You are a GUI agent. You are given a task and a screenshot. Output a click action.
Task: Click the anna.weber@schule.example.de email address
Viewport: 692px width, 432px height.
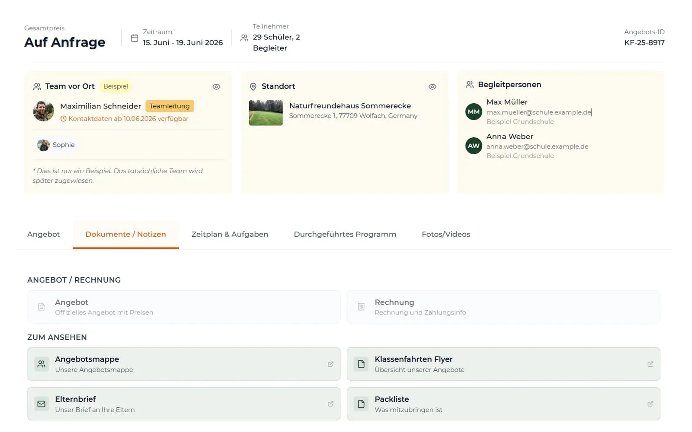pos(537,146)
